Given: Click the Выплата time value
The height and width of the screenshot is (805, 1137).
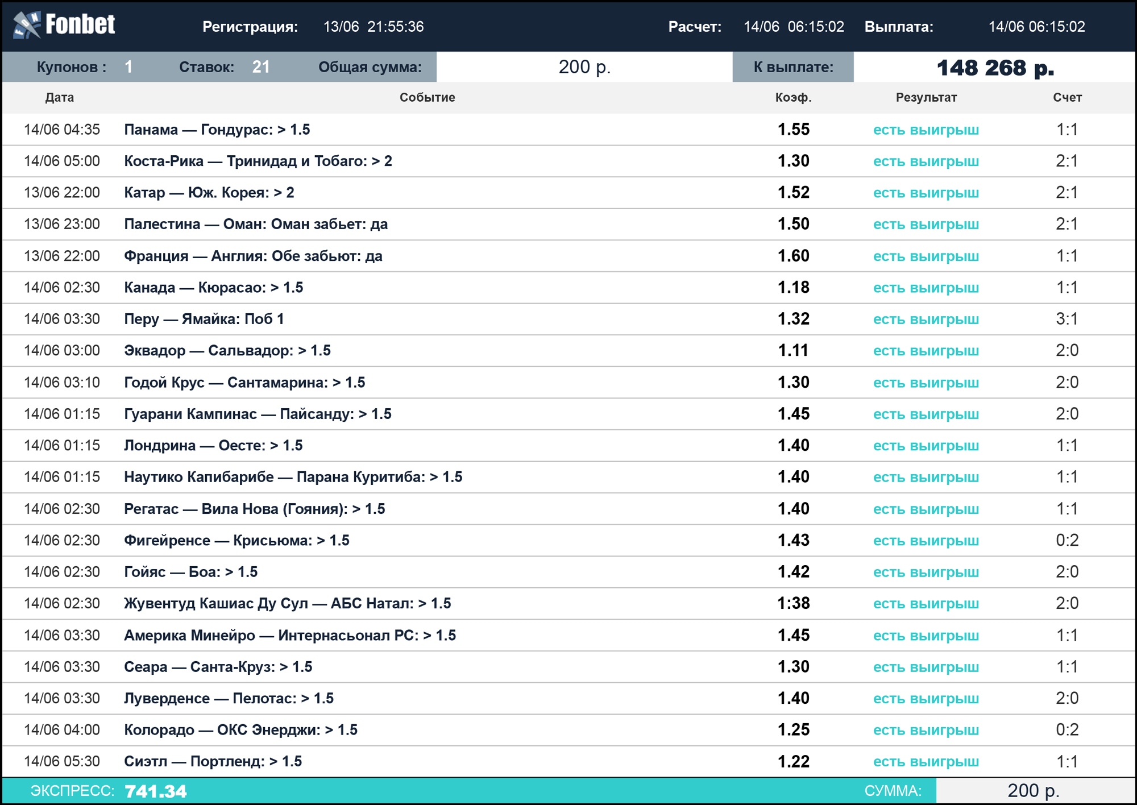Looking at the screenshot, I should [x=1036, y=27].
